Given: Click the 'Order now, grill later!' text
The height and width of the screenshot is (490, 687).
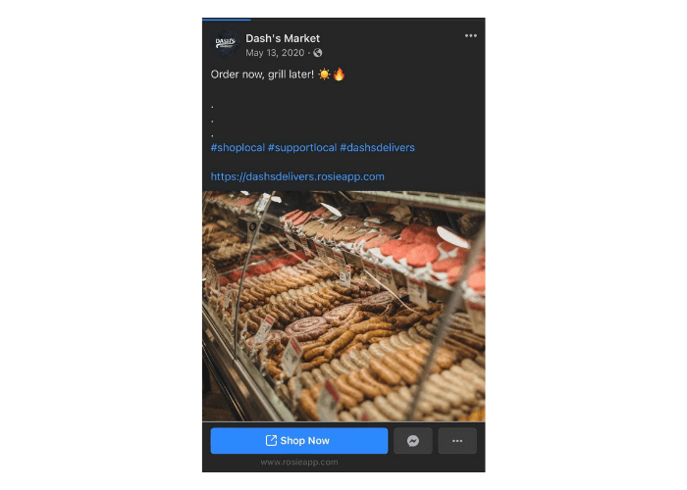Looking at the screenshot, I should 262,74.
